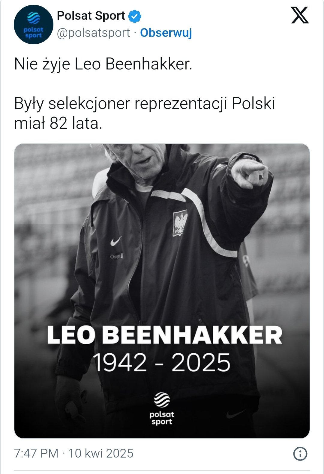This screenshot has height=474, width=324.
Task: Follow the account via Obserwuj
Action: [x=166, y=33]
